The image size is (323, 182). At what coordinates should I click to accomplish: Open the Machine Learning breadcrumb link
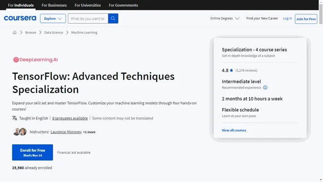(x=84, y=32)
